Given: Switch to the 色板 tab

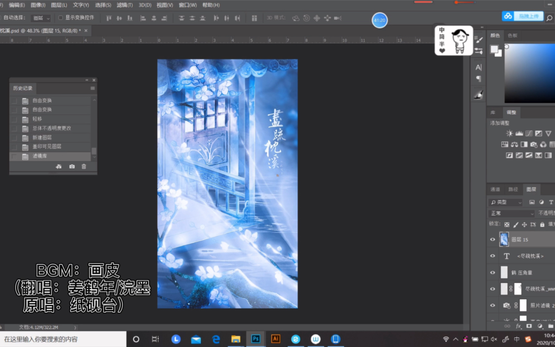Looking at the screenshot, I should [x=512, y=36].
